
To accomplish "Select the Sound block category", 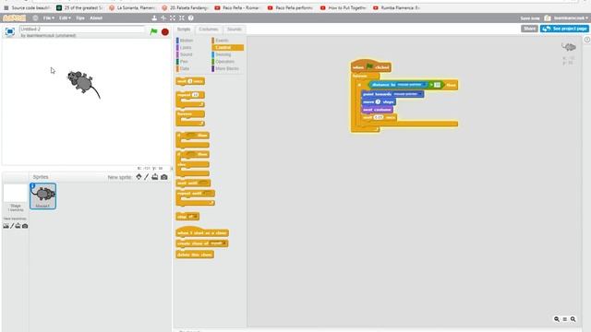I will (185, 54).
